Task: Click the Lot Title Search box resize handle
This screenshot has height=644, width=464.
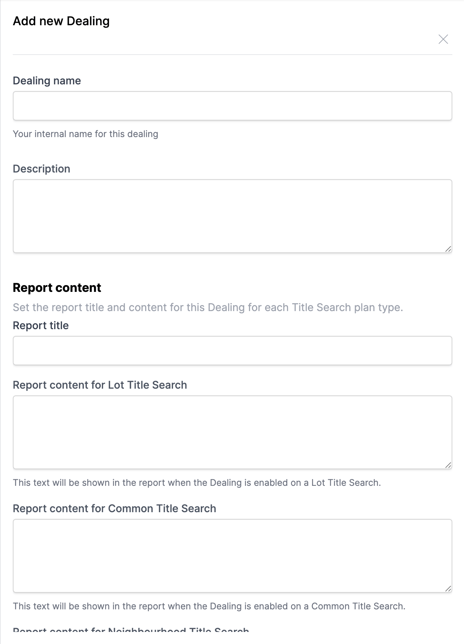Action: [x=448, y=465]
